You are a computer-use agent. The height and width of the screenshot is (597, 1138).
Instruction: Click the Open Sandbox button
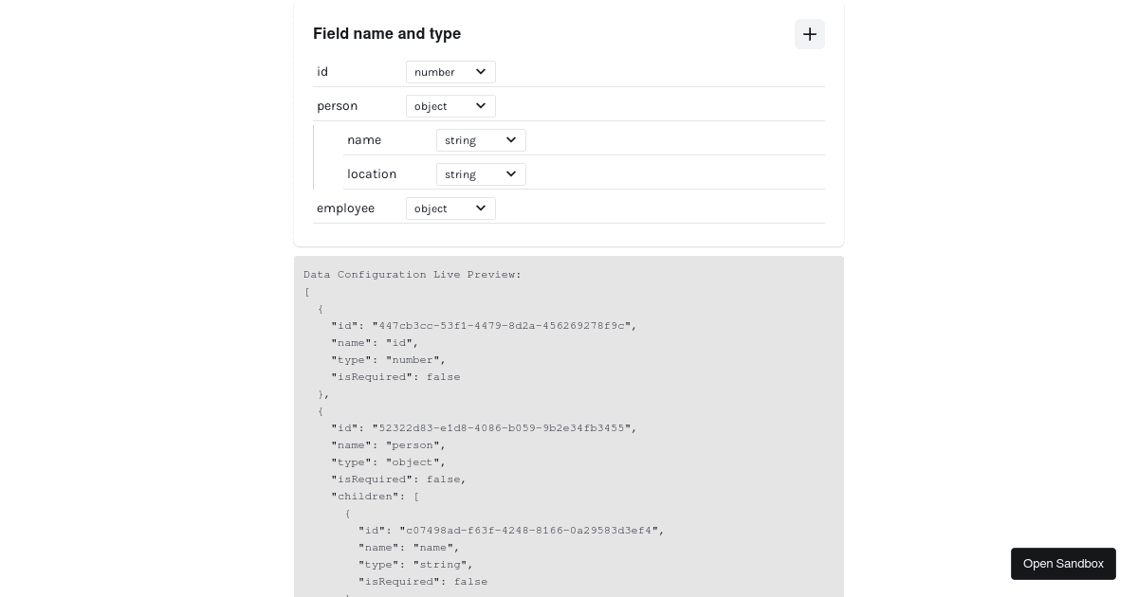click(x=1063, y=564)
